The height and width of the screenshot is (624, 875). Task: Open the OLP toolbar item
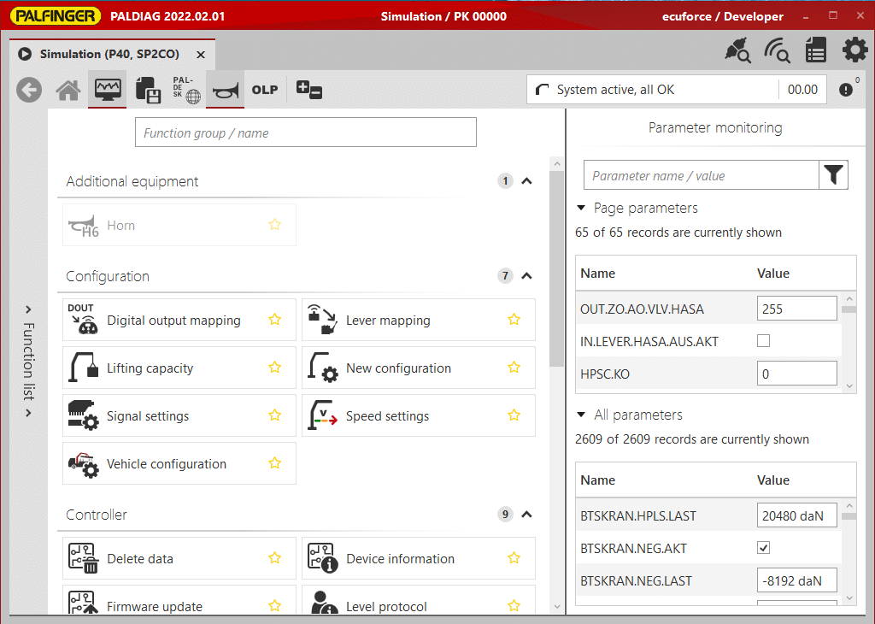(265, 90)
